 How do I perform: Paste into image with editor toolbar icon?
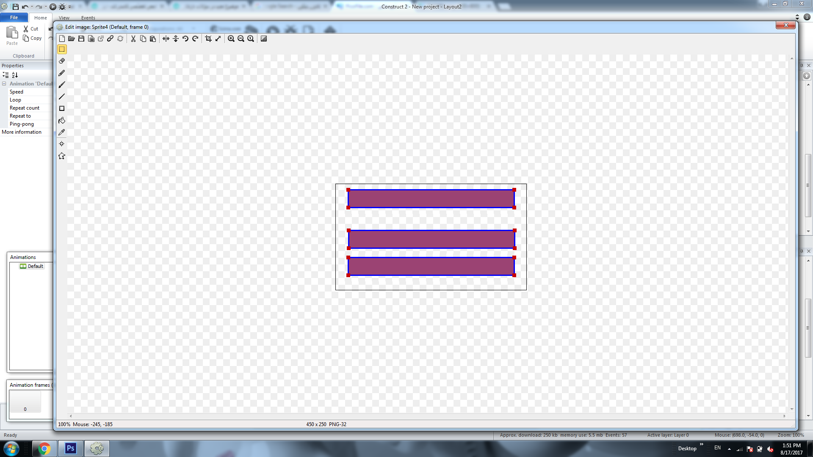[x=153, y=39]
